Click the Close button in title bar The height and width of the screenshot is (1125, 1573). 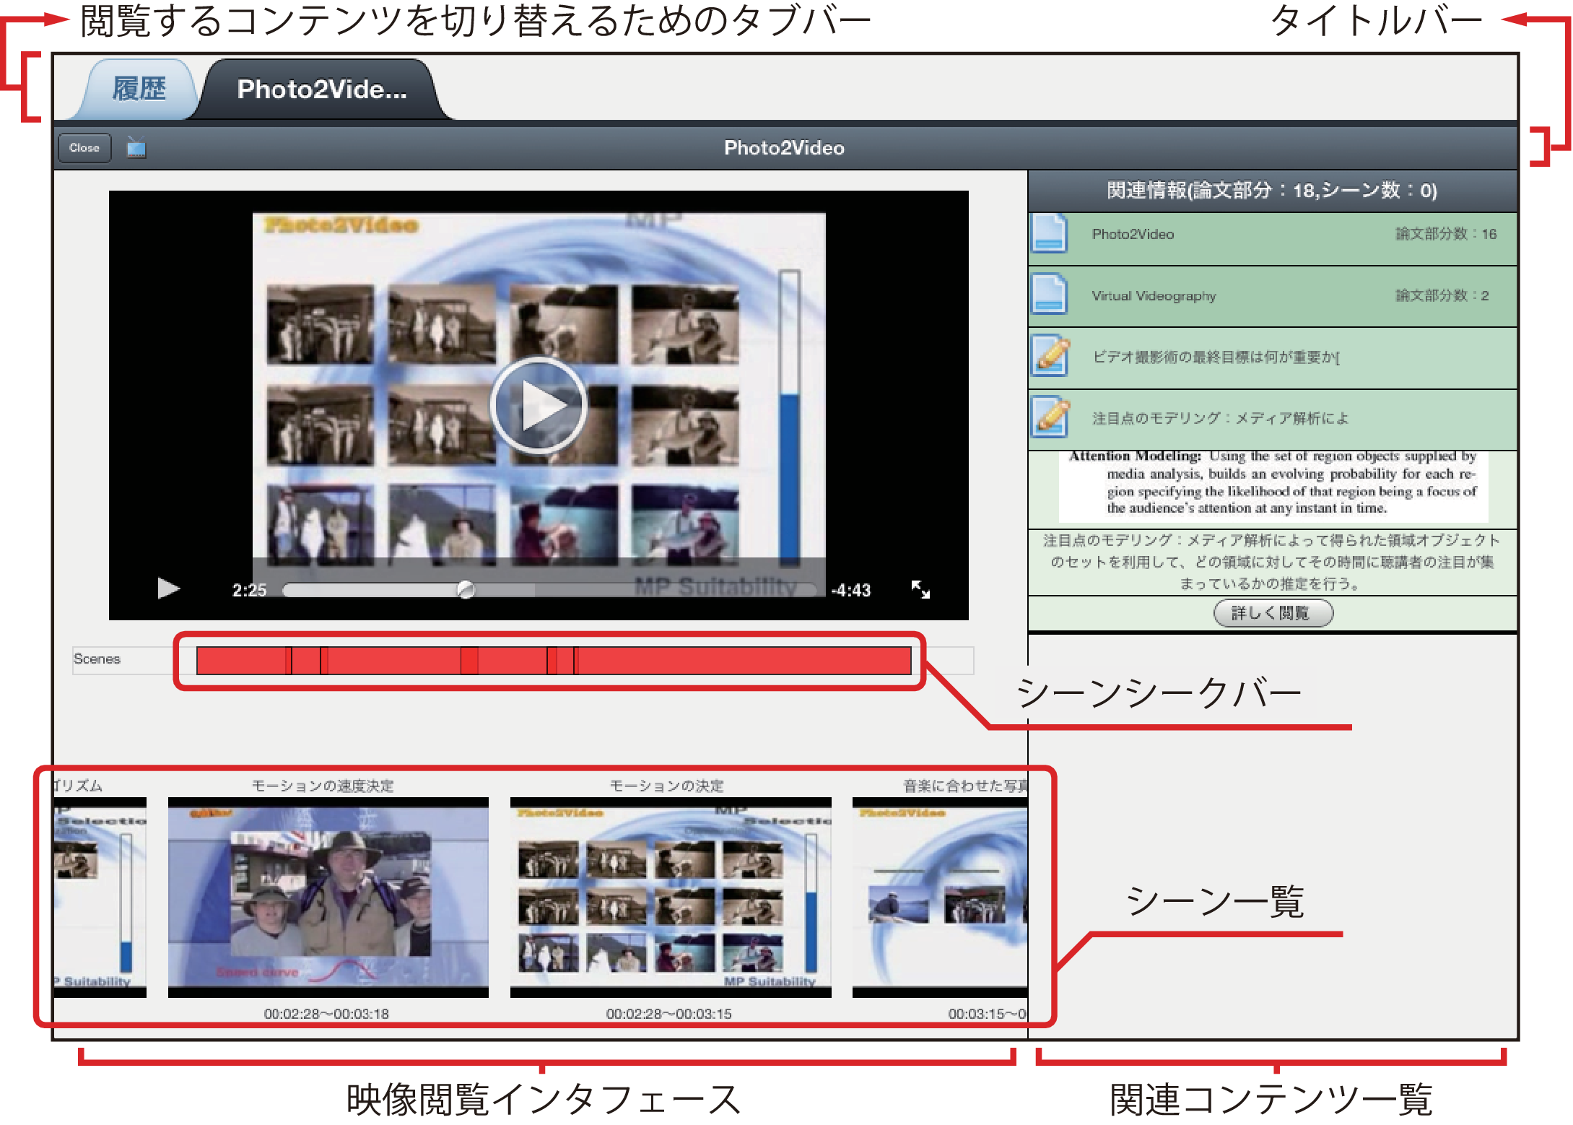[x=84, y=147]
